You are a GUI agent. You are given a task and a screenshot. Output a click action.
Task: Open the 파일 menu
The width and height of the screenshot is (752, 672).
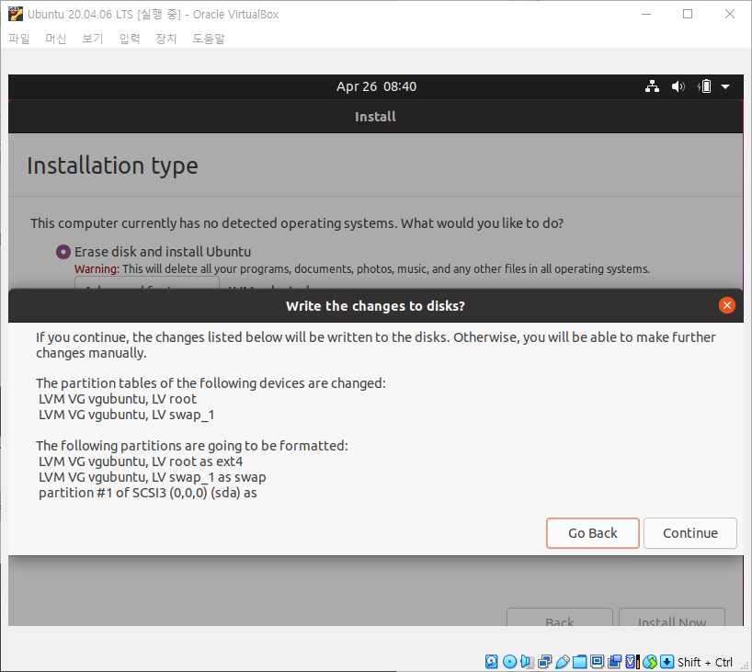[x=19, y=39]
